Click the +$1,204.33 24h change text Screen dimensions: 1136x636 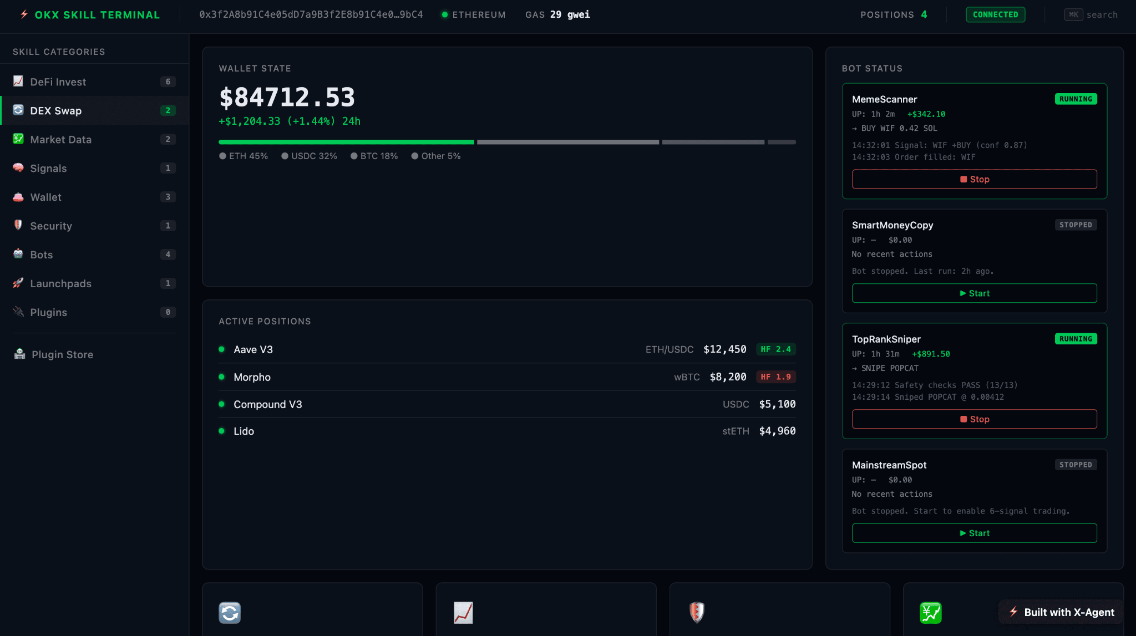pos(290,121)
